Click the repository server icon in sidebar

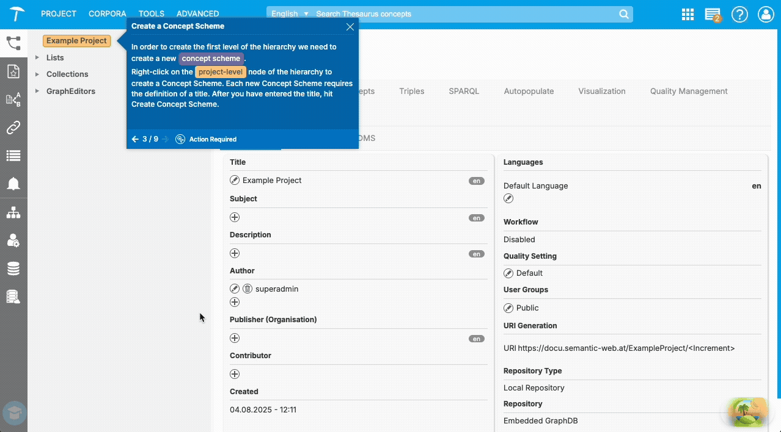point(13,297)
